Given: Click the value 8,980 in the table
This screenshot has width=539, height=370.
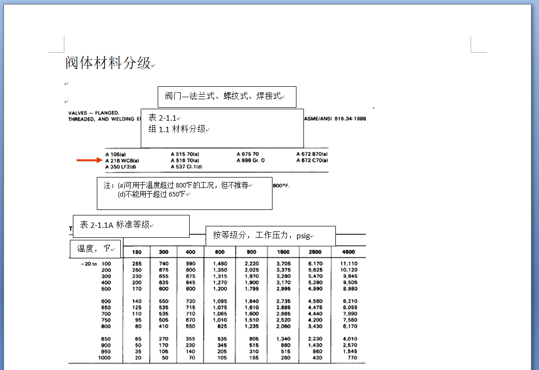Looking at the screenshot, I should tap(350, 289).
